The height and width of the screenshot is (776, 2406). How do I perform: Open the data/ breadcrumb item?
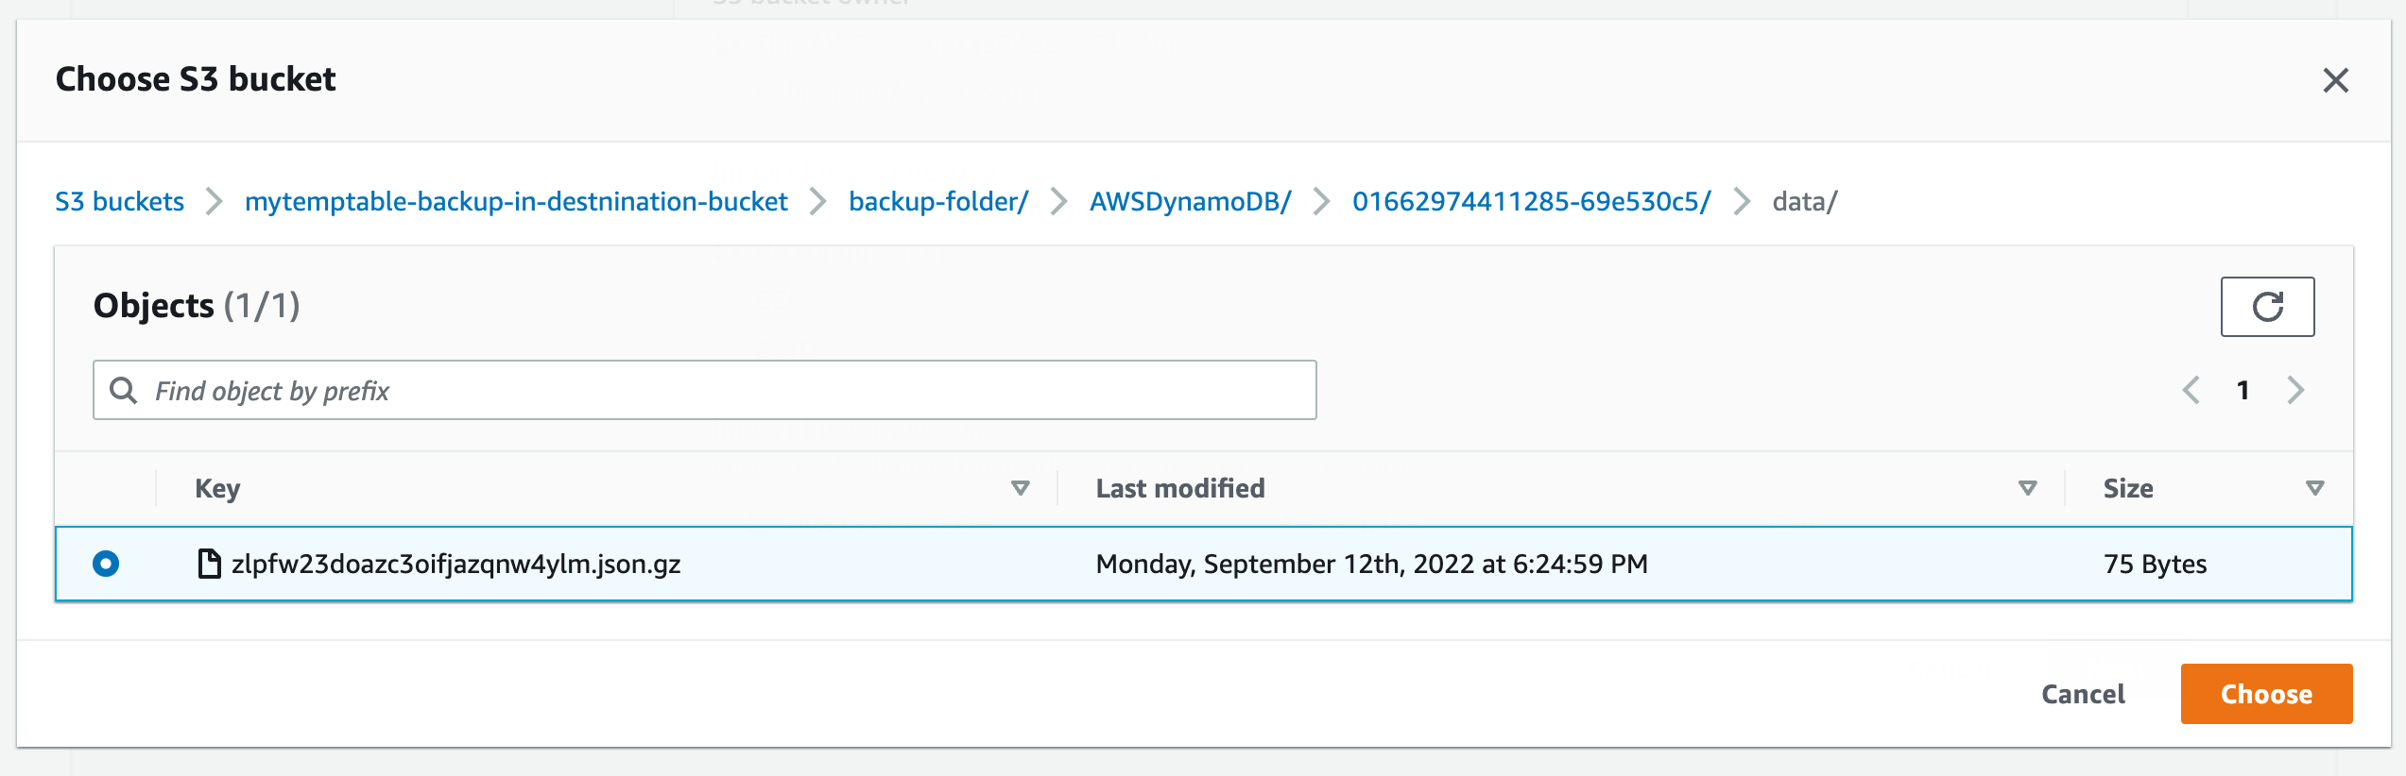point(1805,202)
